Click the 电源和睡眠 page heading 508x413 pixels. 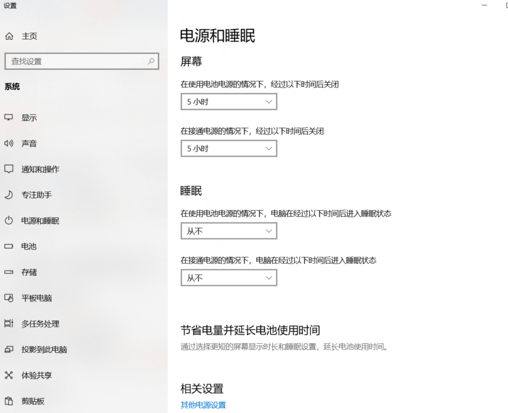tap(217, 35)
